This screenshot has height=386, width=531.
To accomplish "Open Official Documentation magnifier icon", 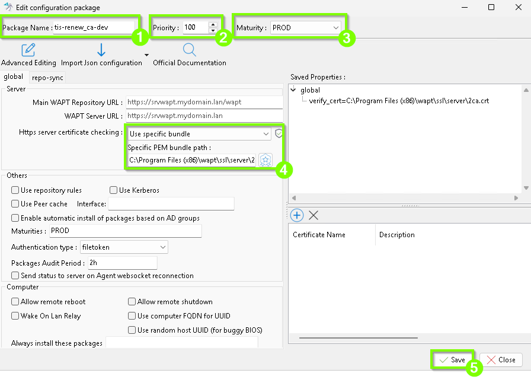I will coord(189,50).
